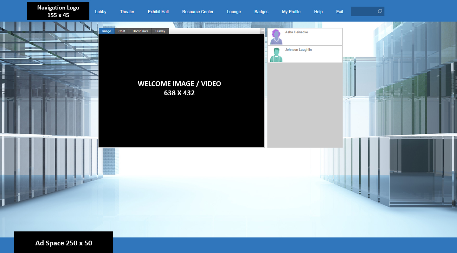457x253 pixels.
Task: Open My Profile
Action: (291, 12)
